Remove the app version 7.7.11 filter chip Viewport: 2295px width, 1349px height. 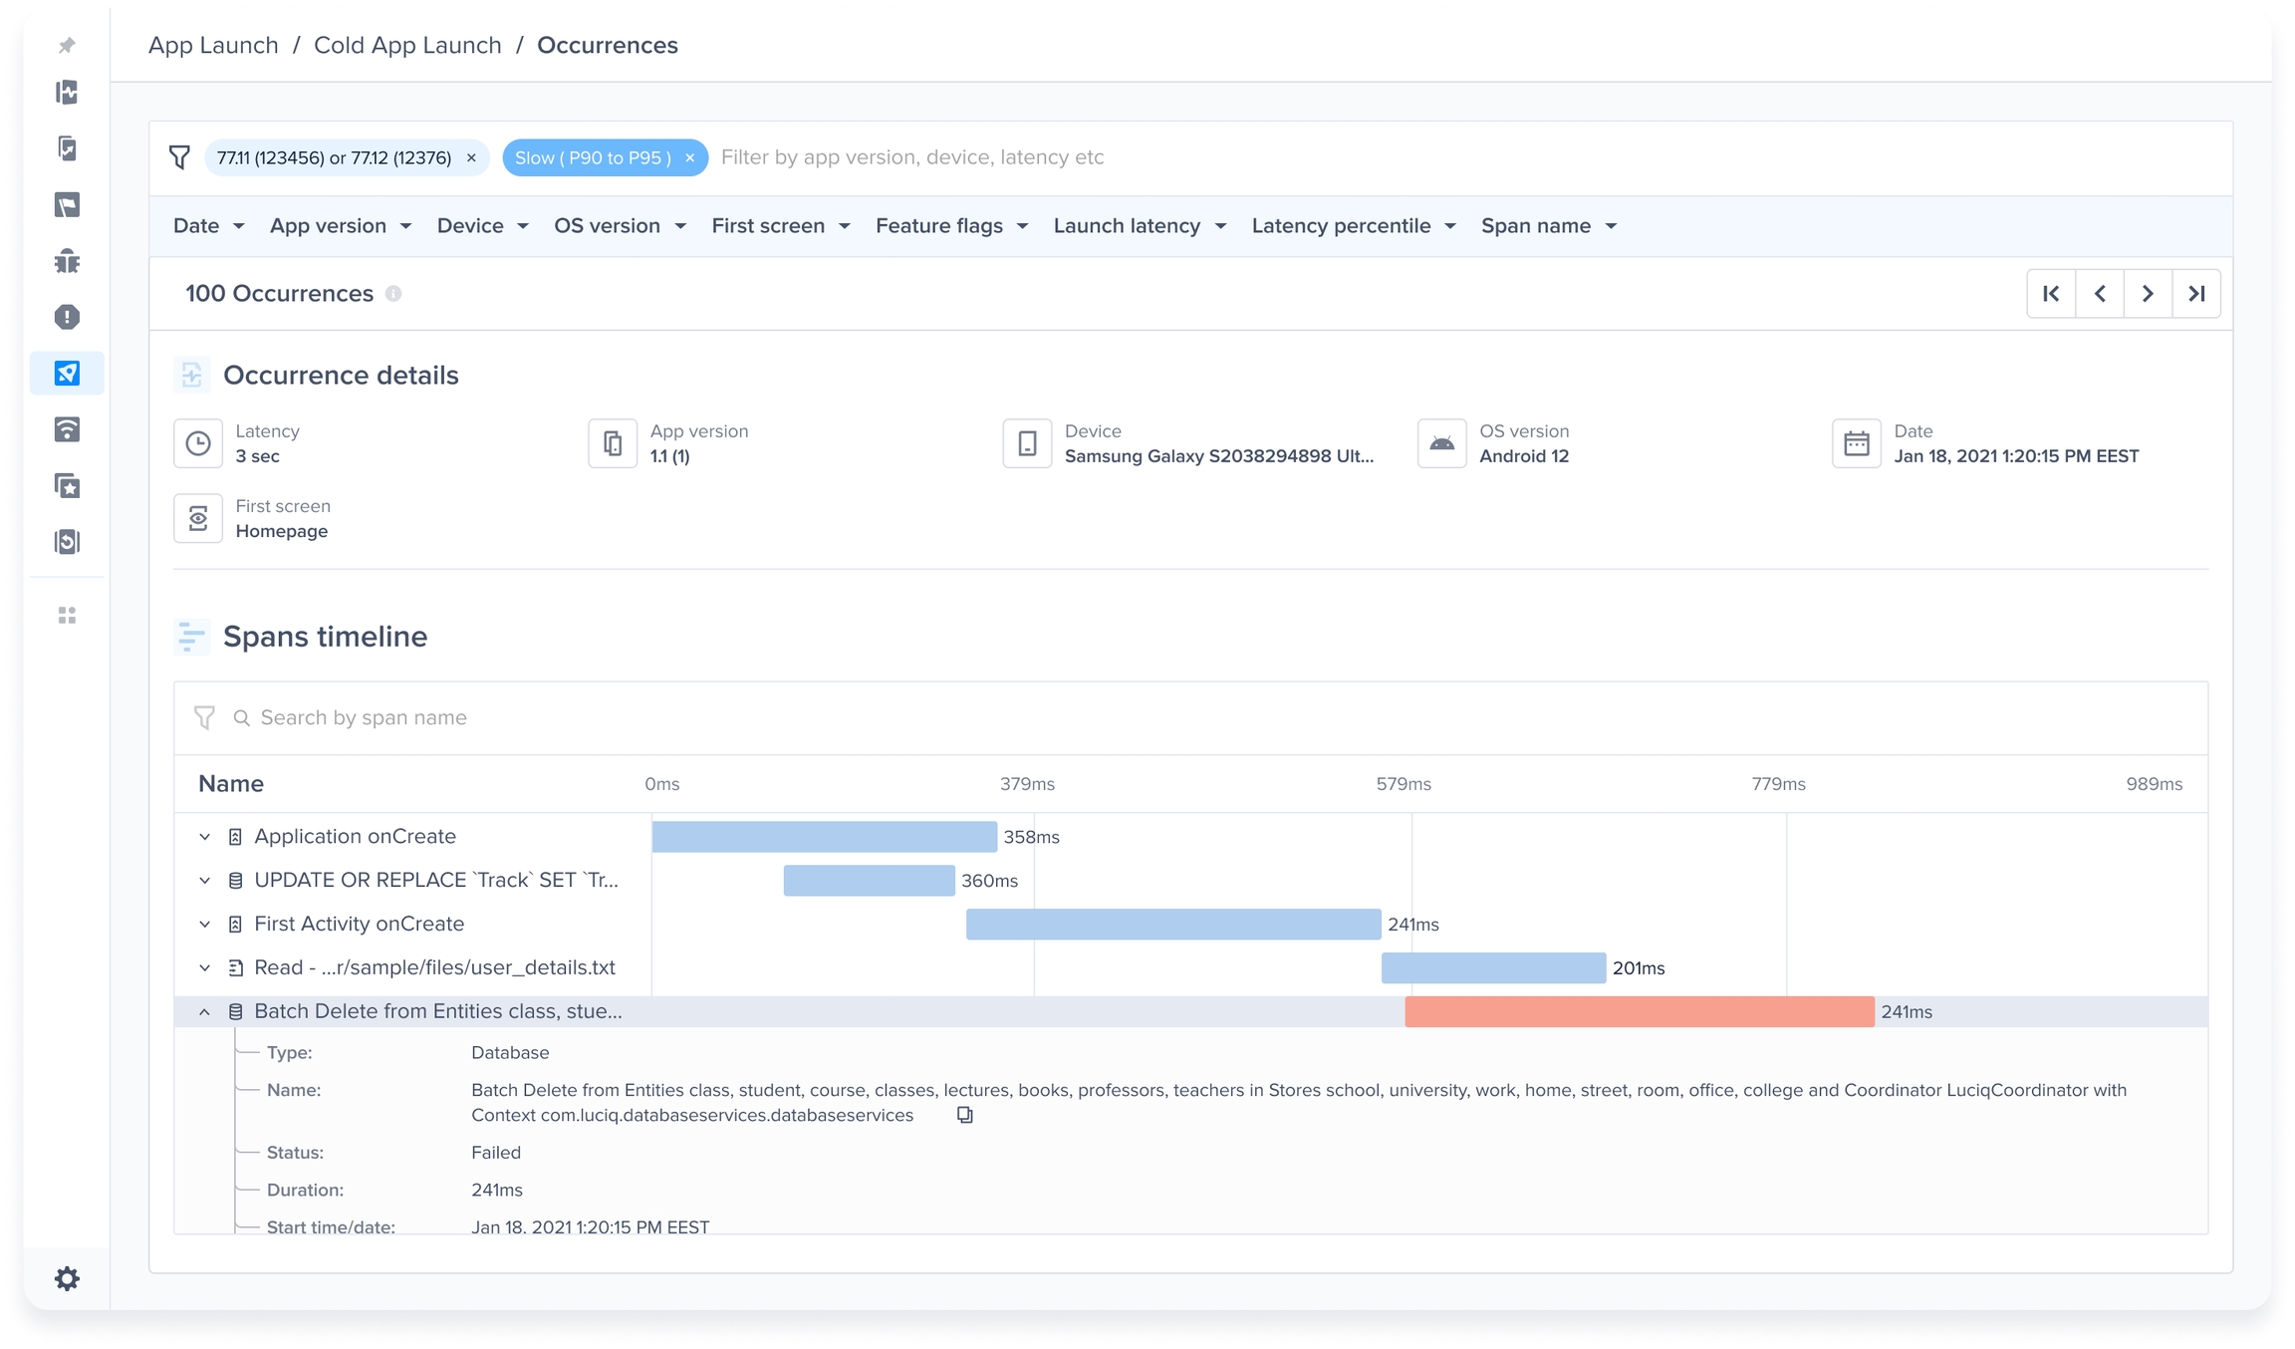point(471,157)
